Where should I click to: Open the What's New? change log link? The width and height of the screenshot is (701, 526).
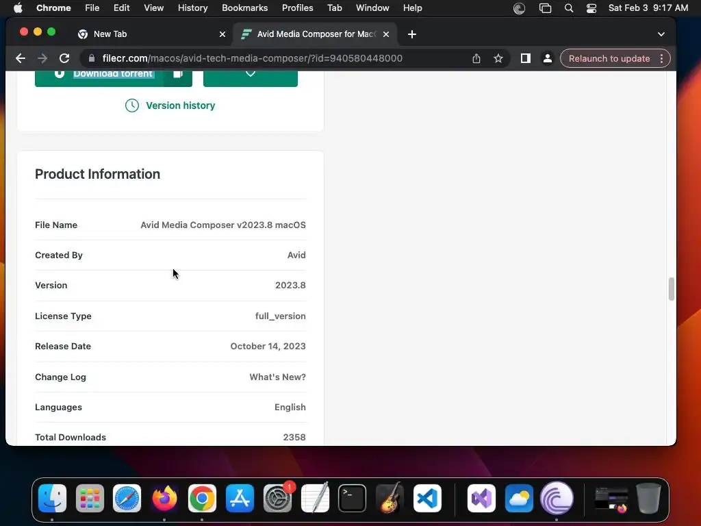pos(278,377)
